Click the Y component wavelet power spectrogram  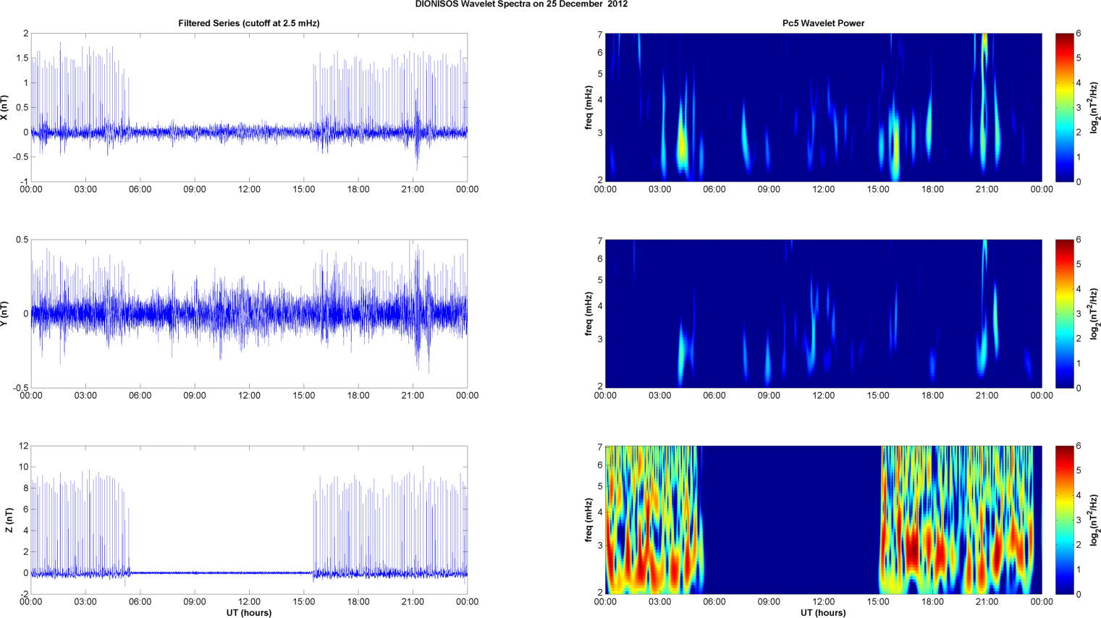(823, 313)
